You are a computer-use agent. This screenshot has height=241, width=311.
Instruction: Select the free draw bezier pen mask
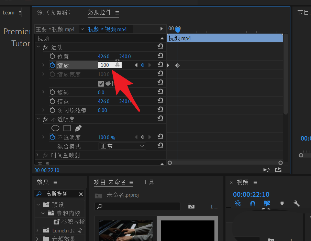78,128
